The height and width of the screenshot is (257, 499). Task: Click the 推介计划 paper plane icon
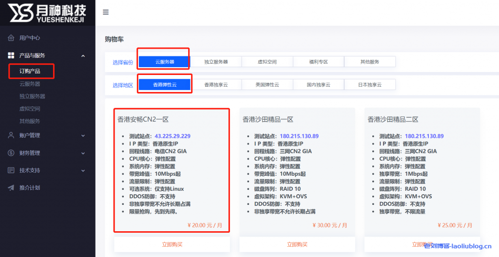coord(11,188)
